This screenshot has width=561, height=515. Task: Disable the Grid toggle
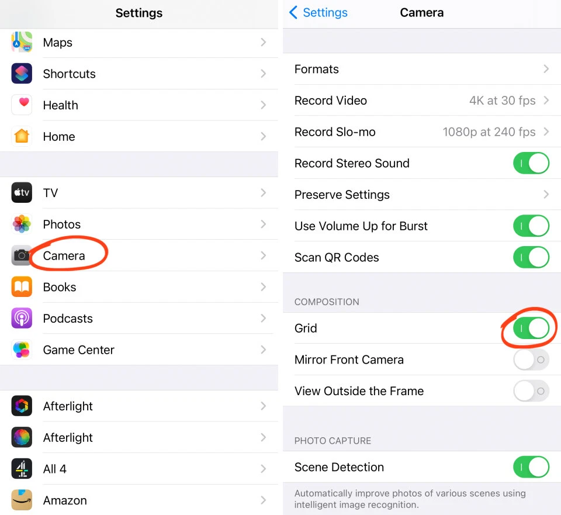531,329
